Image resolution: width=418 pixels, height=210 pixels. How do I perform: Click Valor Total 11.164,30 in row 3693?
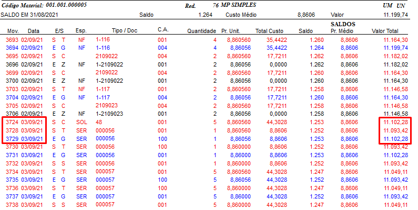(395, 40)
